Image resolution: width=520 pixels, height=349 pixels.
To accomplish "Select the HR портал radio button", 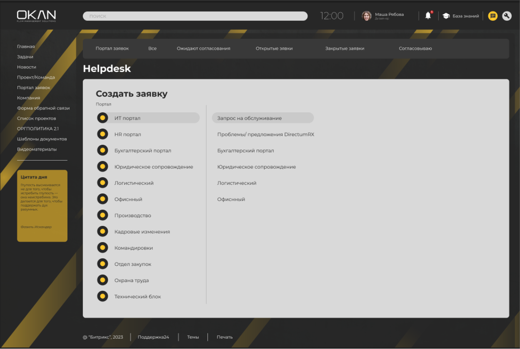I will coord(102,134).
